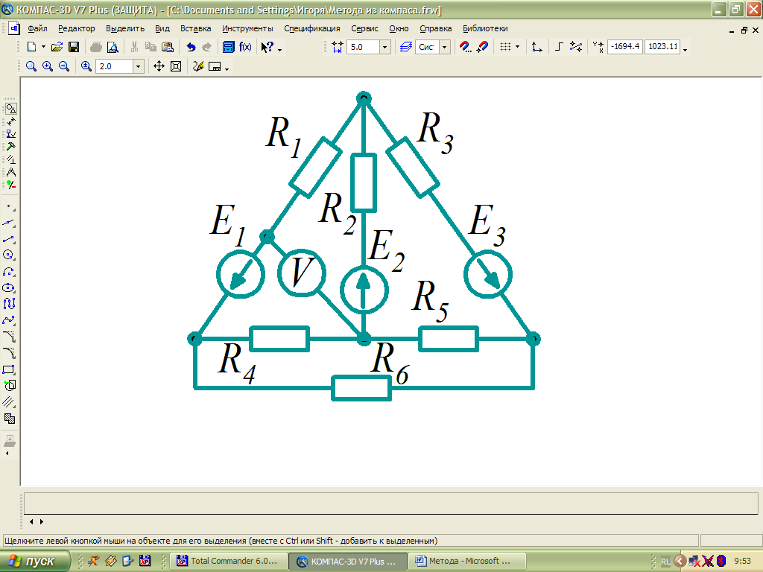Screen dimensions: 763x572
Task: Zoom to window area
Action: 31,66
